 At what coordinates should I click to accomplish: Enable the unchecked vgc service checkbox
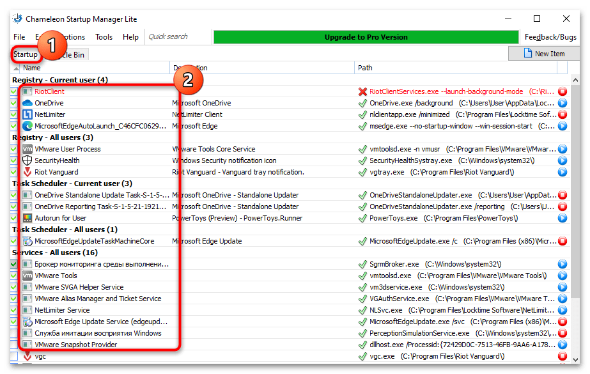14,356
